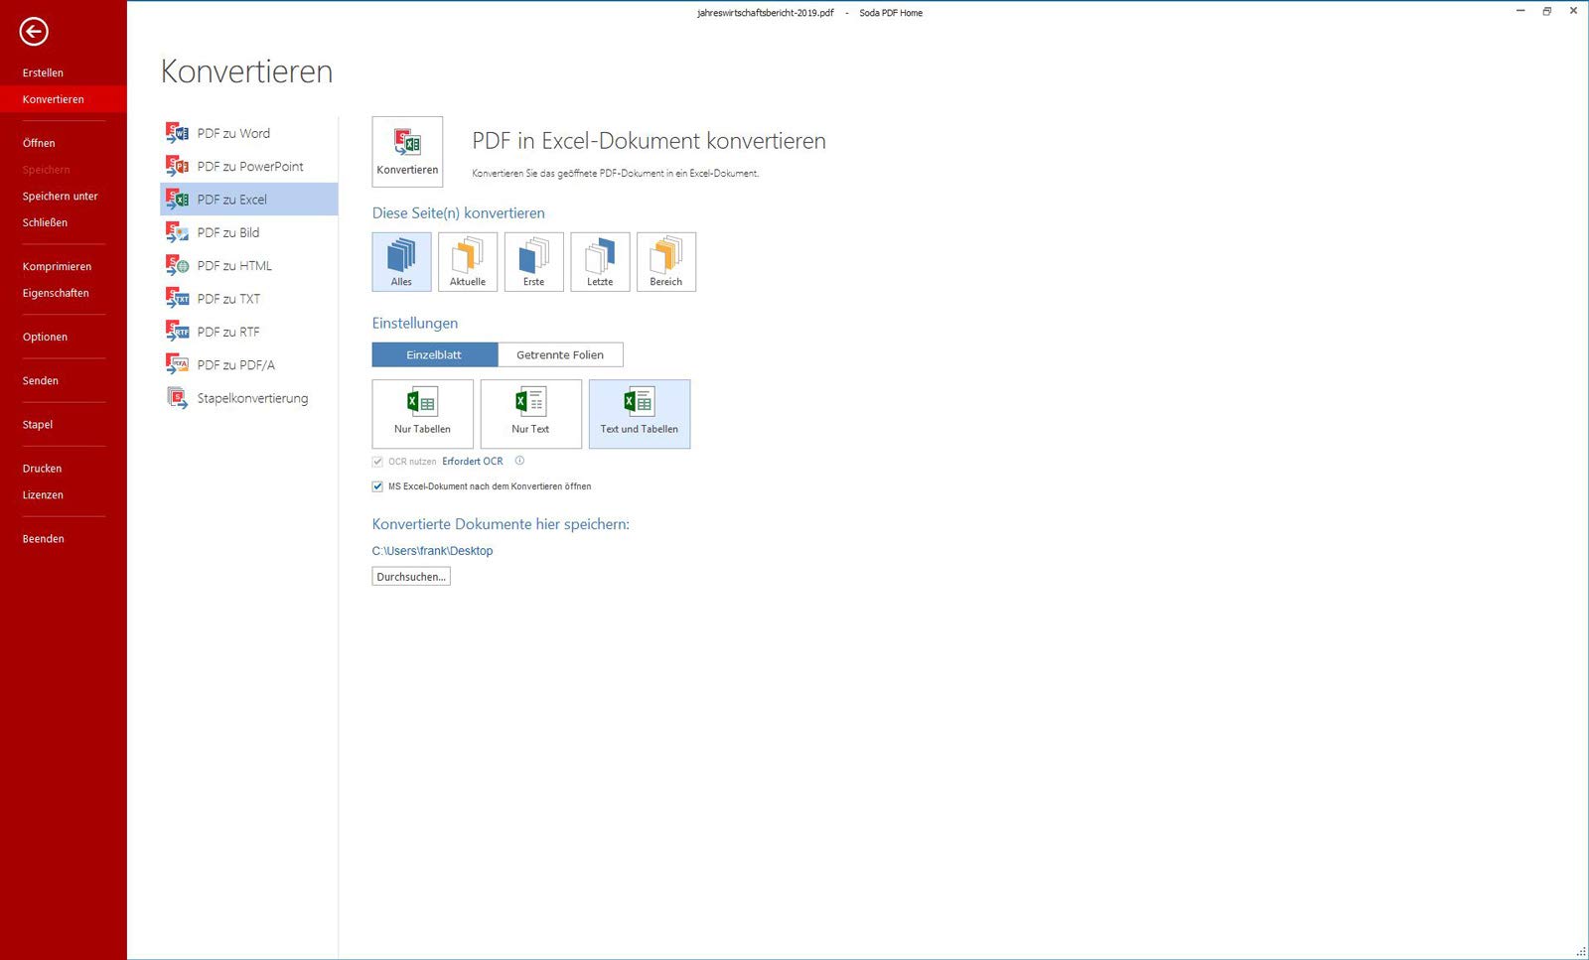
Task: Select the Einzelblatt setting tab
Action: tap(434, 354)
